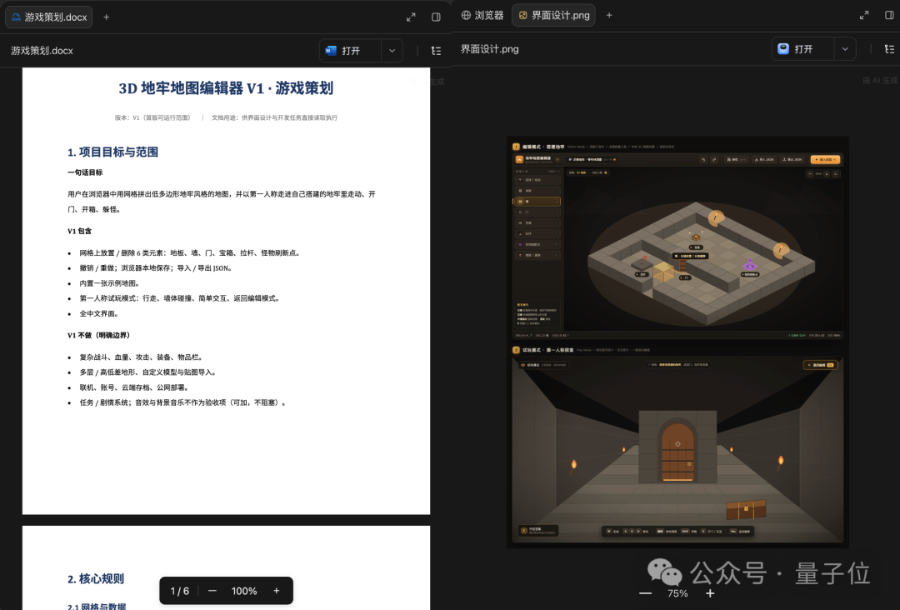900x610 pixels.
Task: Click the V1 不做（明确边界）subheading
Action: pyautogui.click(x=98, y=335)
